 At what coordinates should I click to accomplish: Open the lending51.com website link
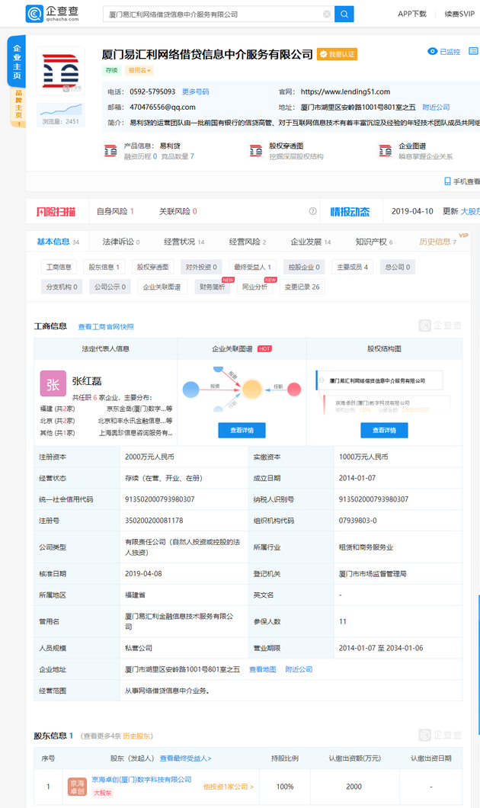click(345, 91)
